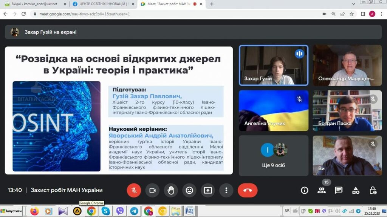Click the Chrome profile avatar
387x217 pixels.
pos(372,14)
